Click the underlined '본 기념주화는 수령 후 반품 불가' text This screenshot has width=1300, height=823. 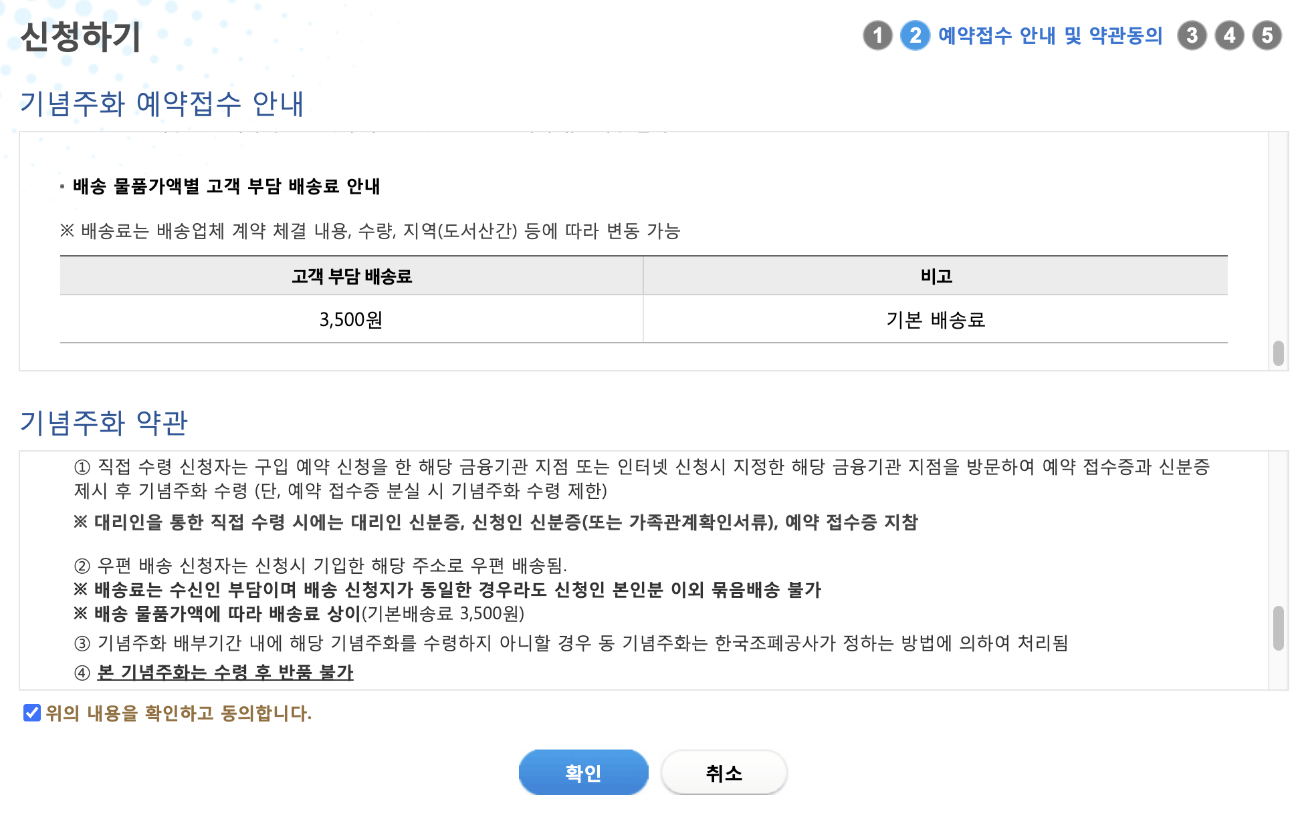point(225,672)
